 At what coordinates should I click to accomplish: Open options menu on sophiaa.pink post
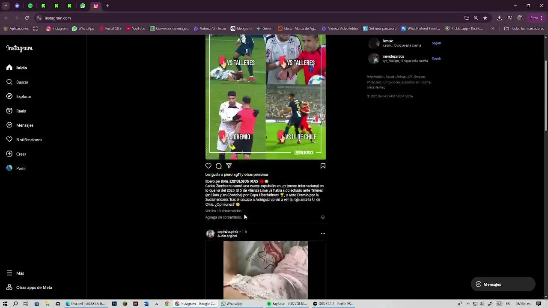323,234
